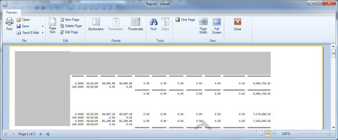The image size is (338, 140).
Task: Zoom out with minus button
Action: pos(298,134)
